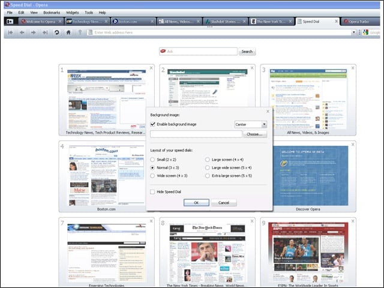Switch to the Boston.com tab
The height and width of the screenshot is (288, 384).
pyautogui.click(x=133, y=22)
